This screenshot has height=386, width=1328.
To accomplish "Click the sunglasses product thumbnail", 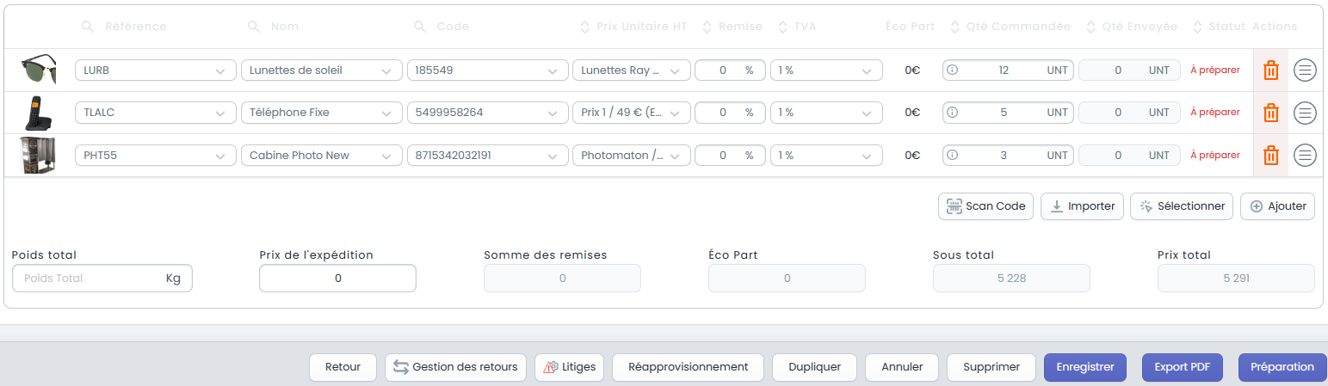I will (x=38, y=70).
